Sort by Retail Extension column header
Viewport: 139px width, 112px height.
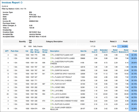click(x=124, y=51)
